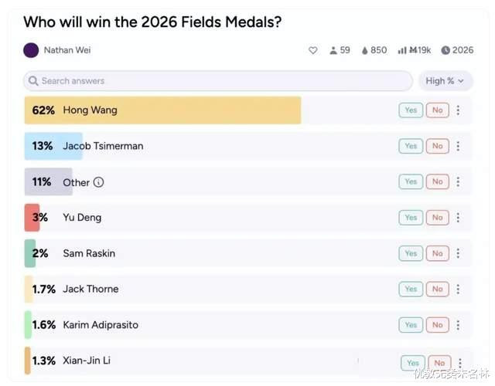This screenshot has height=386, width=495.
Task: Click the heart like icon
Action: (313, 50)
